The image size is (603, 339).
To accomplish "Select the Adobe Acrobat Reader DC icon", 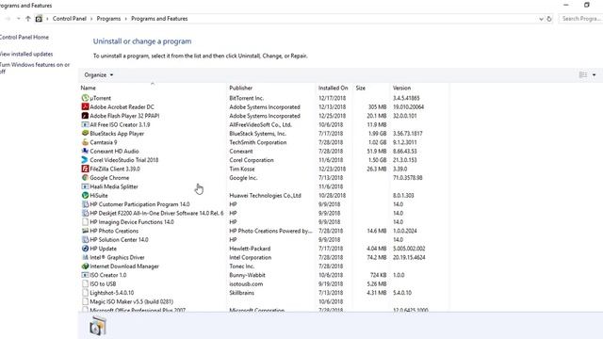I will click(x=85, y=106).
